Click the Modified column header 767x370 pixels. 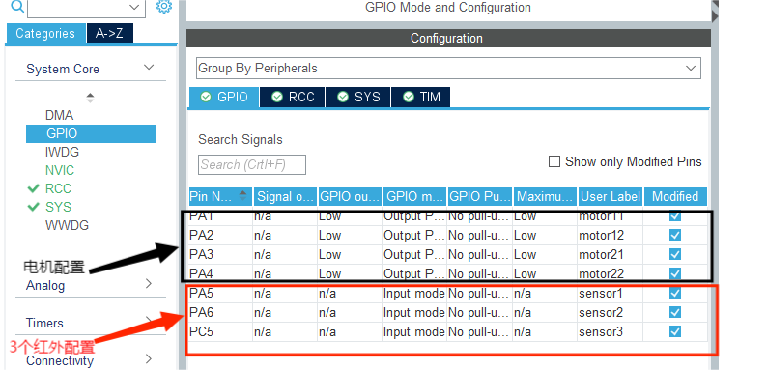(675, 197)
